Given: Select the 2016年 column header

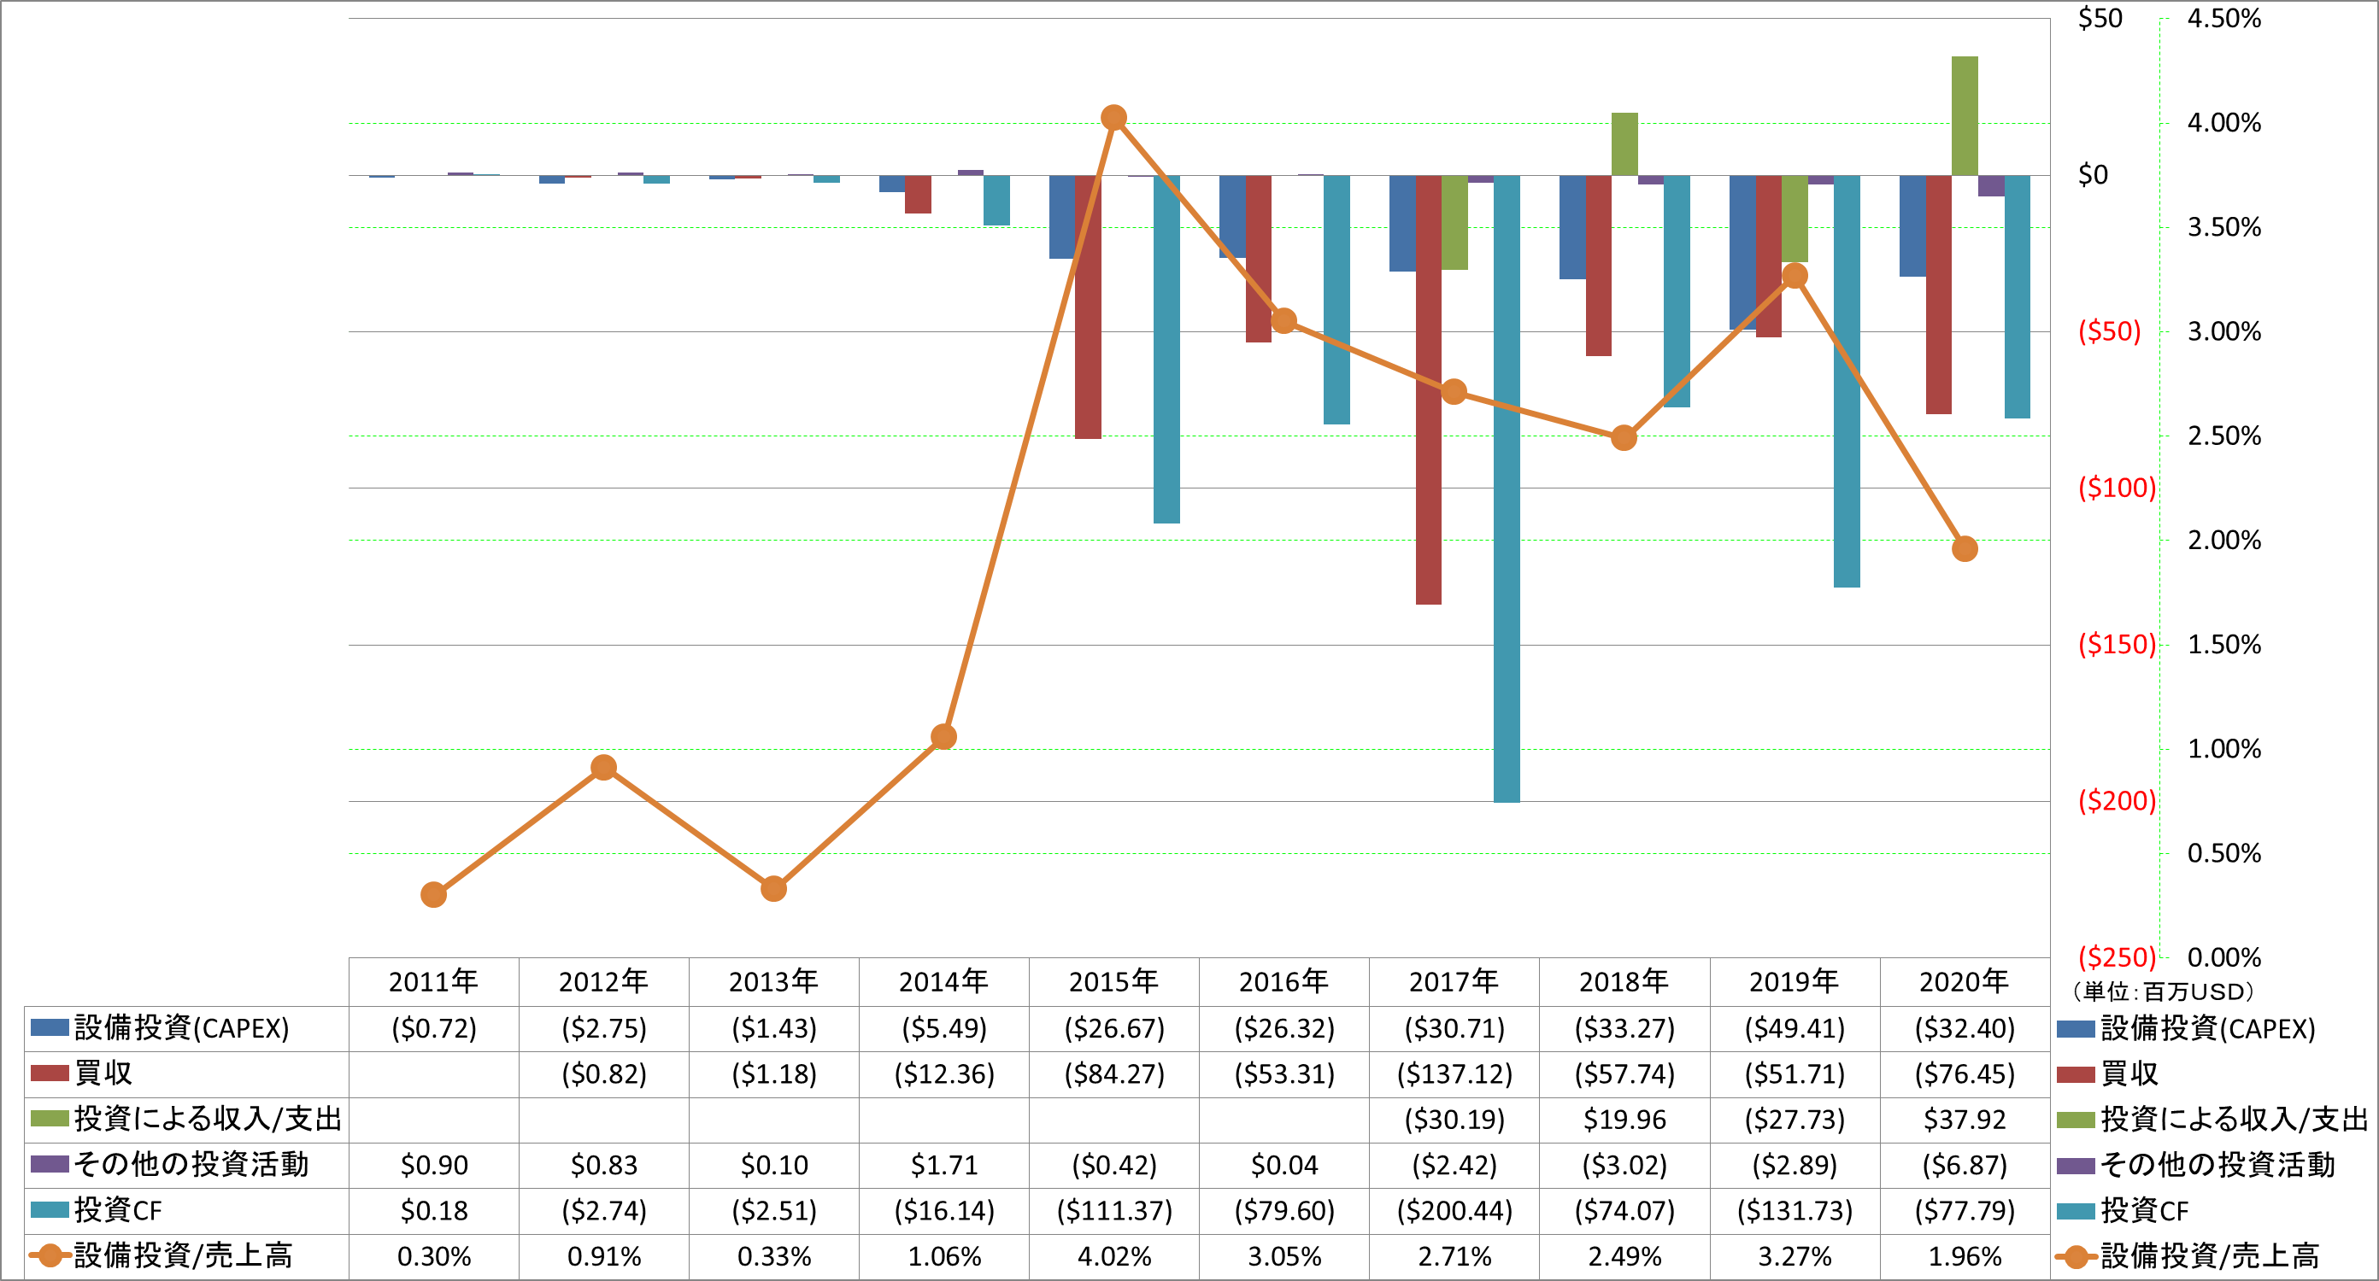Looking at the screenshot, I should tap(1283, 981).
